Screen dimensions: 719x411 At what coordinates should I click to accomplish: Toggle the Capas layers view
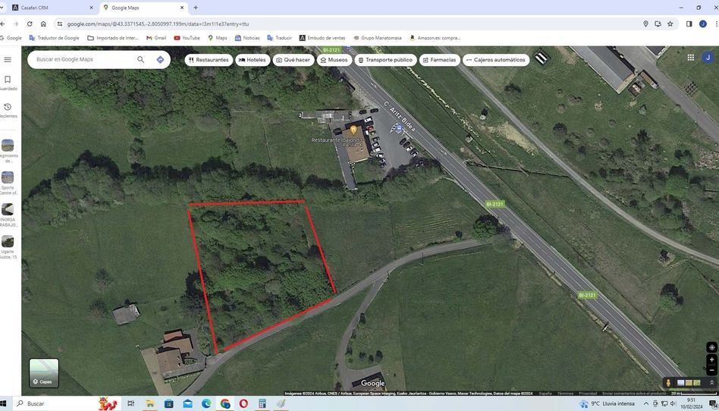pyautogui.click(x=44, y=372)
